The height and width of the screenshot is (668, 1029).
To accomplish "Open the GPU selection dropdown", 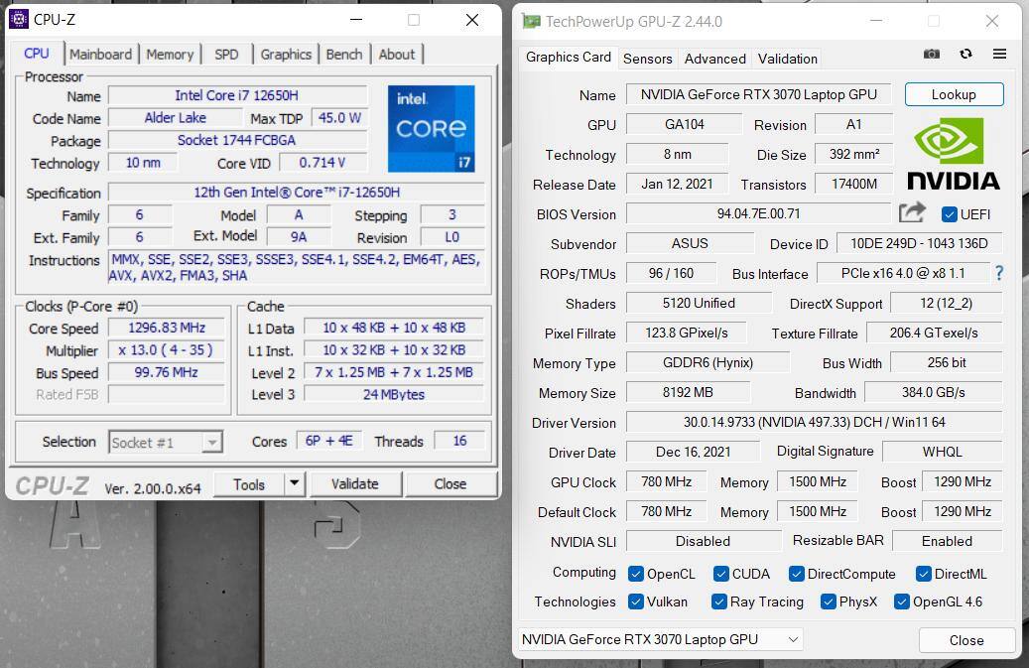I will 659,640.
